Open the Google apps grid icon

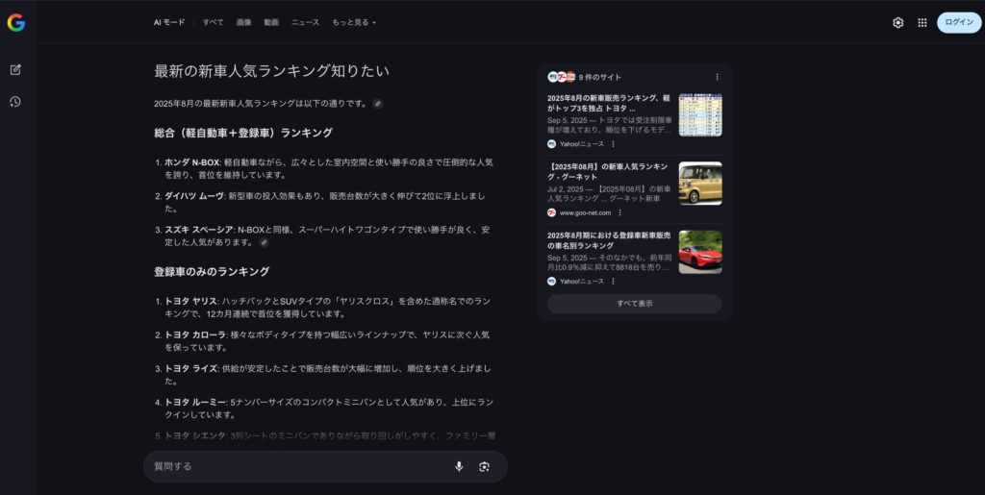point(922,22)
